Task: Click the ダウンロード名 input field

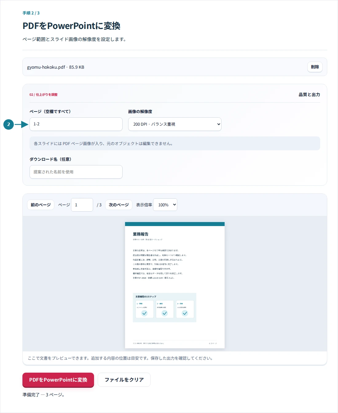Action: pyautogui.click(x=76, y=172)
